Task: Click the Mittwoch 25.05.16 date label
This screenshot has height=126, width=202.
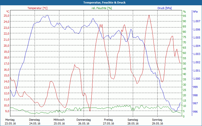Action: (x=59, y=121)
